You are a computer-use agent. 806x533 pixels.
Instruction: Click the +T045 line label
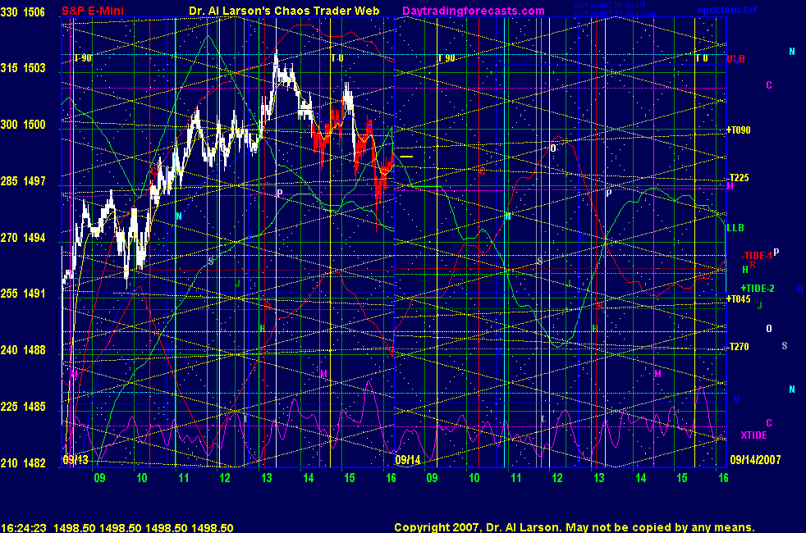[x=739, y=298]
